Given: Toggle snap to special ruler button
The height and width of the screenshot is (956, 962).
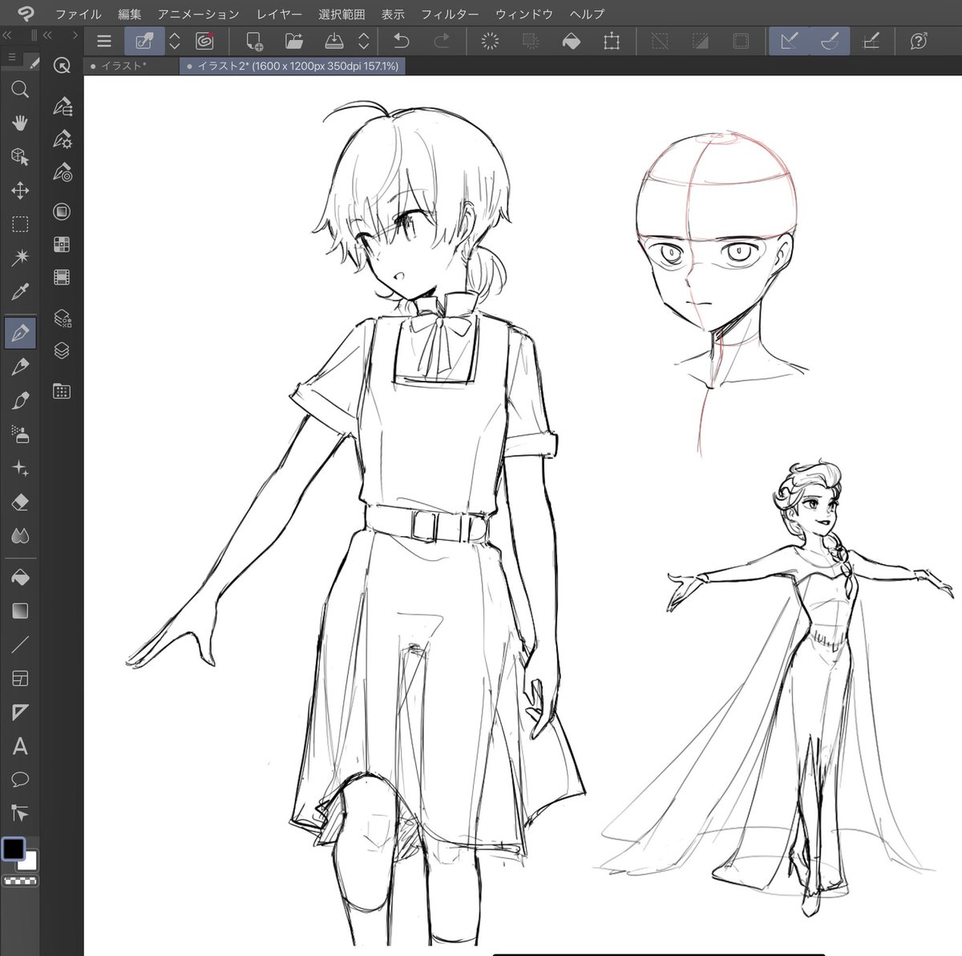Looking at the screenshot, I should [x=830, y=41].
